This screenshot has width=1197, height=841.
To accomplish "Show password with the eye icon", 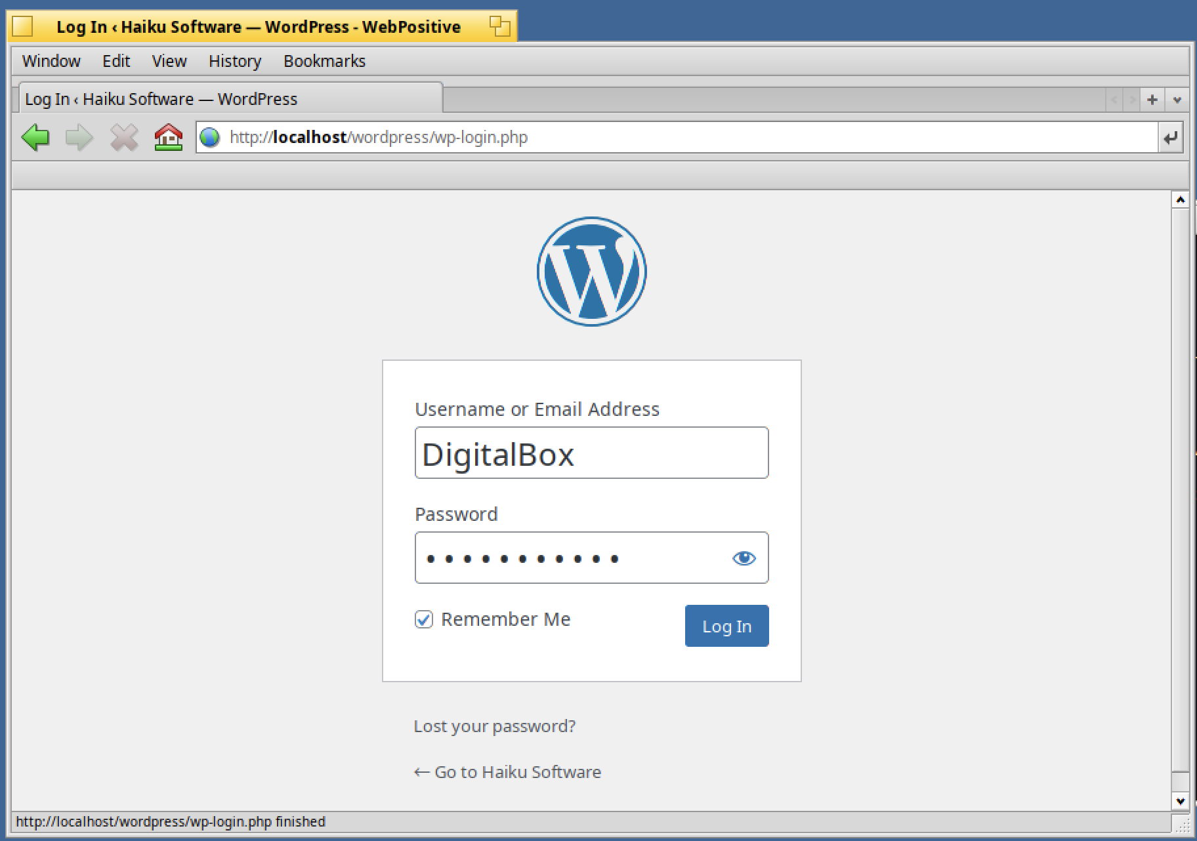I will (744, 558).
